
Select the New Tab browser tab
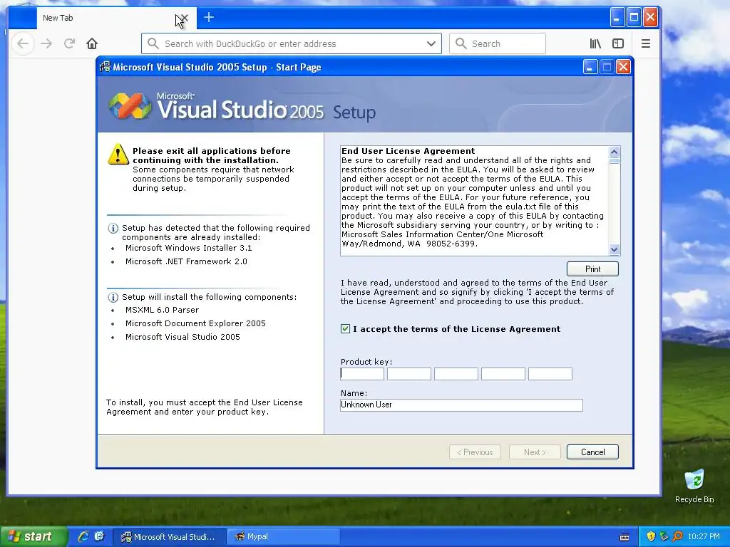click(x=116, y=18)
